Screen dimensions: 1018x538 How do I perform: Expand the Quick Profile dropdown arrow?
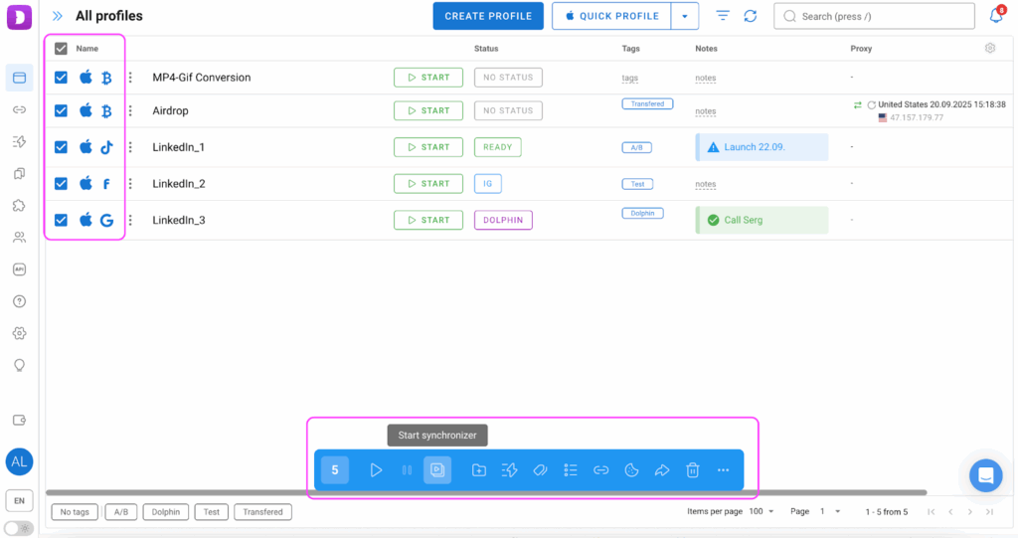pyautogui.click(x=684, y=16)
